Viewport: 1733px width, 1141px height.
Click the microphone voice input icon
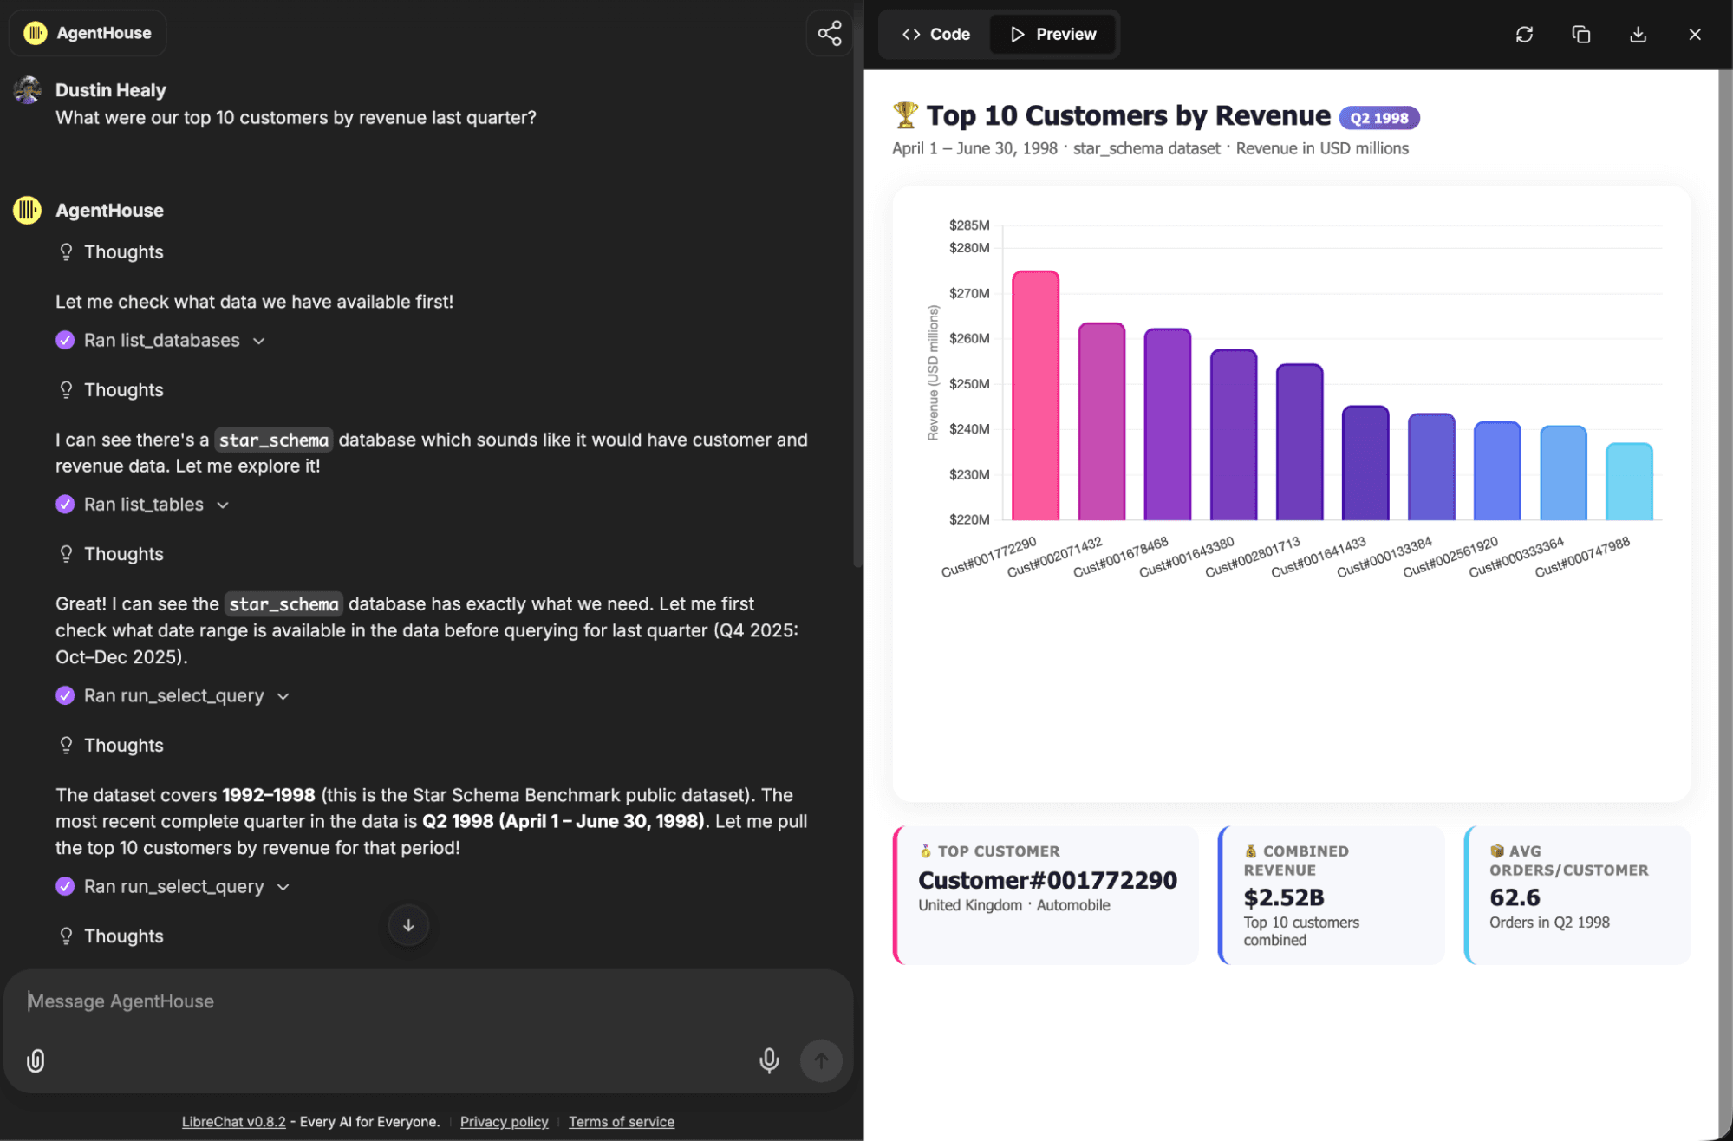click(x=768, y=1060)
